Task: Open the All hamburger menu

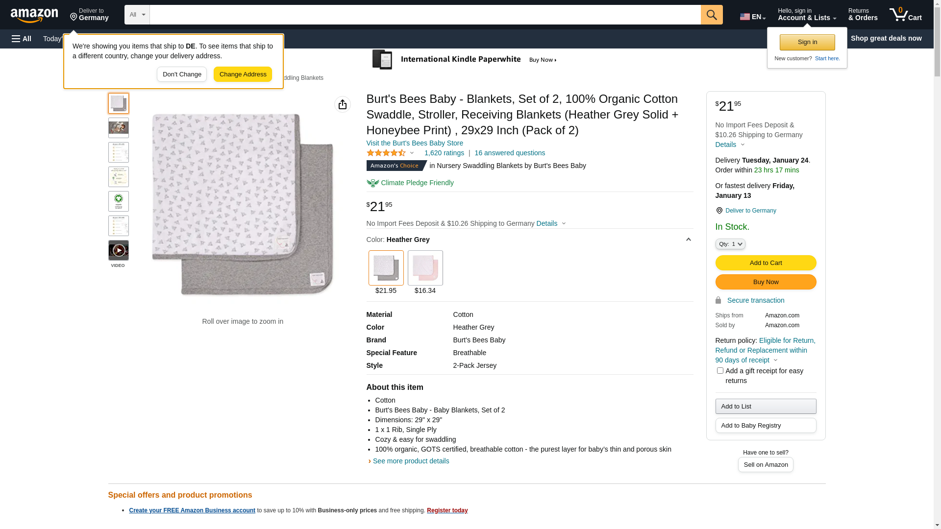Action: point(22,39)
